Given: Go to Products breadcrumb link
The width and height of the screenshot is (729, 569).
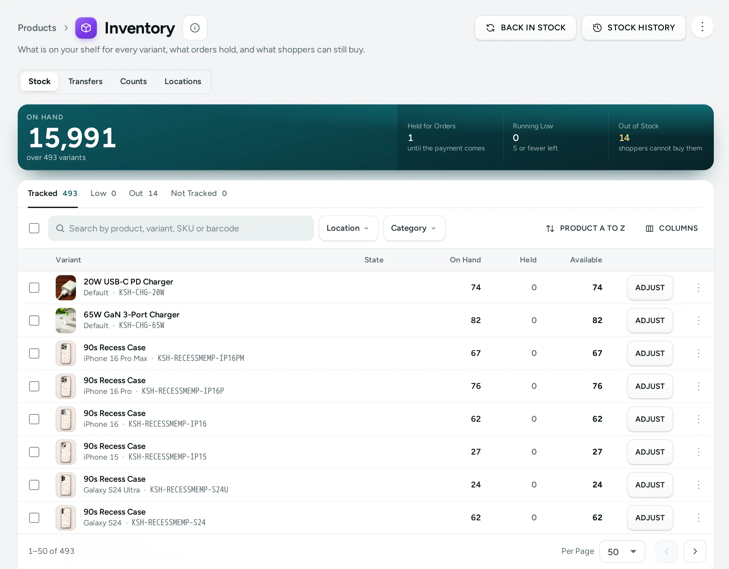Looking at the screenshot, I should [37, 28].
